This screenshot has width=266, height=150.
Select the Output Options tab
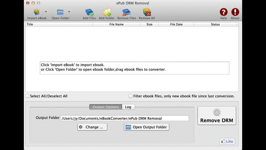(105, 107)
